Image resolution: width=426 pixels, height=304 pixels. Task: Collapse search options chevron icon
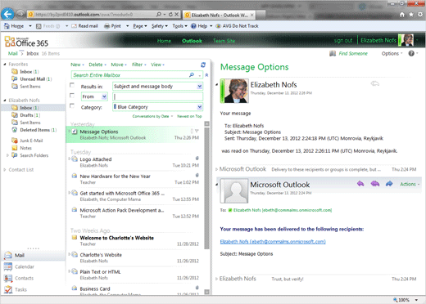coord(206,75)
